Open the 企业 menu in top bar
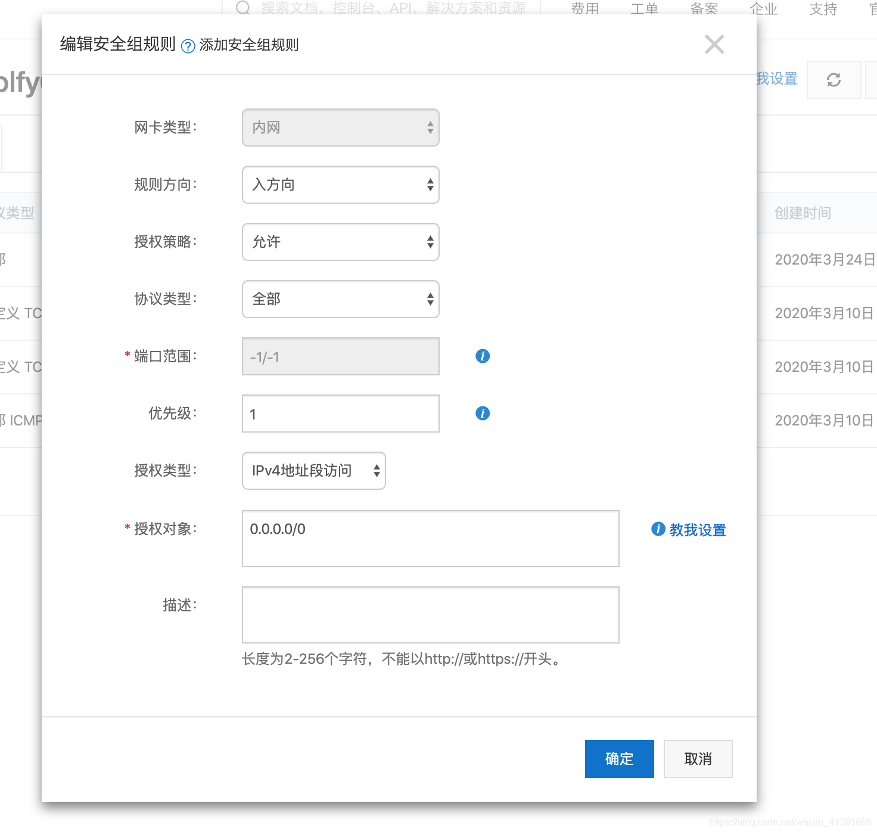This screenshot has width=877, height=833. (764, 8)
